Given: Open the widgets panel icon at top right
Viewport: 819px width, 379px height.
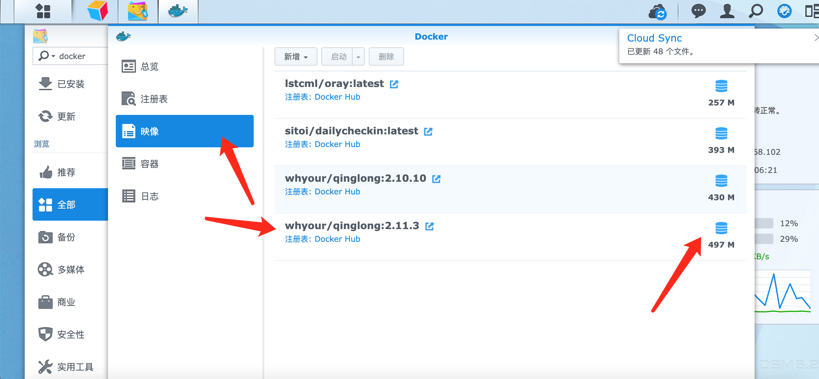Looking at the screenshot, I should (812, 11).
